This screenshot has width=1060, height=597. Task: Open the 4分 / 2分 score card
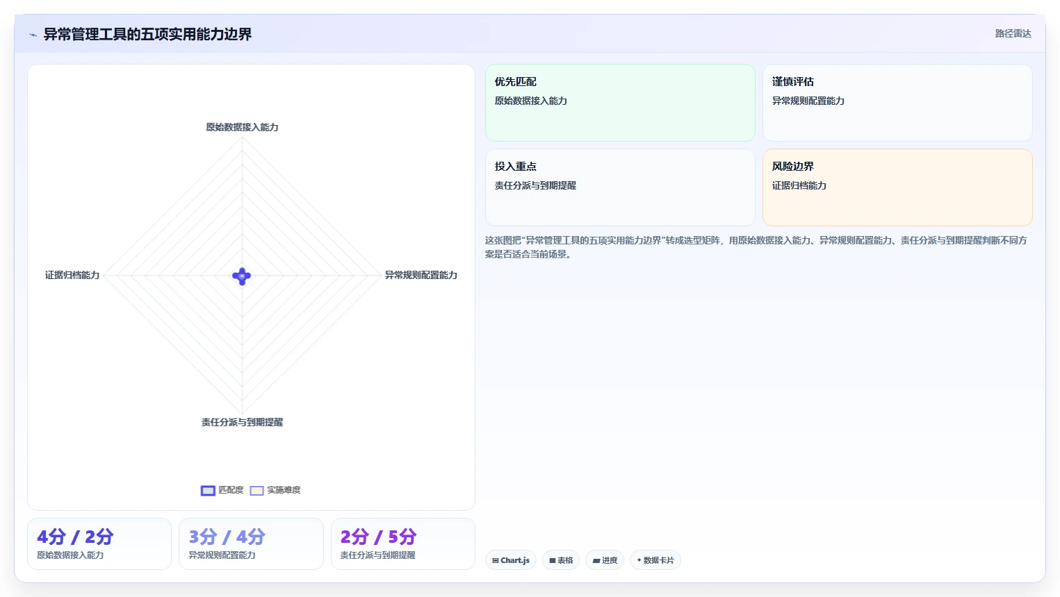click(99, 544)
